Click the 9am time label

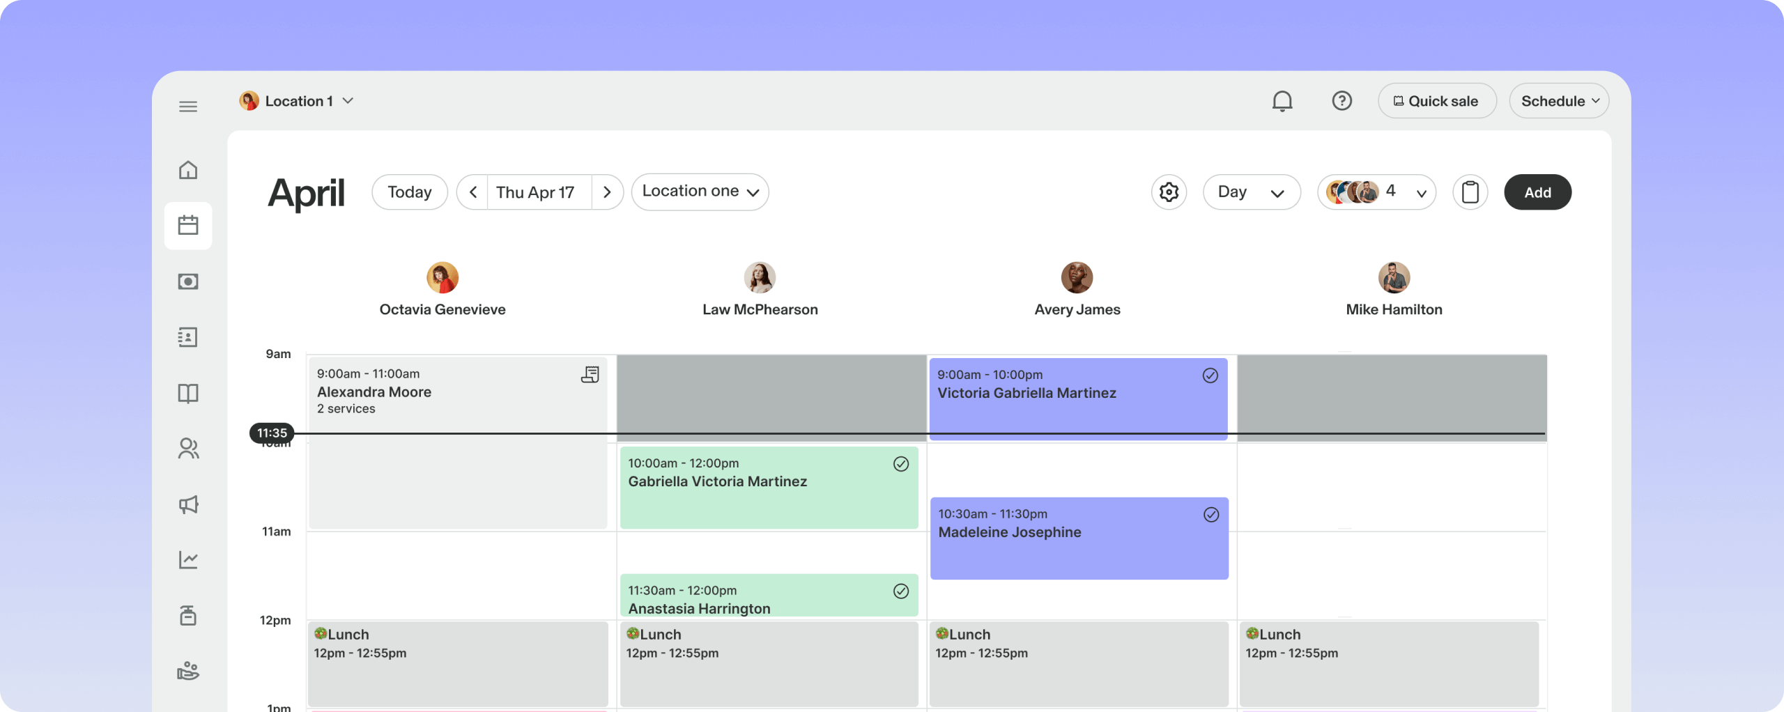[278, 354]
